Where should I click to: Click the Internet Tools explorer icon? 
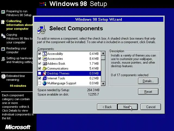(45, 78)
